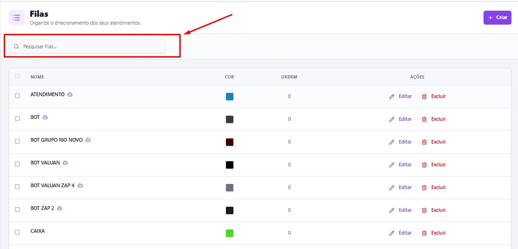
Task: Click Excluir text for BOT GRUPO RIO NOVO
Action: pos(438,142)
